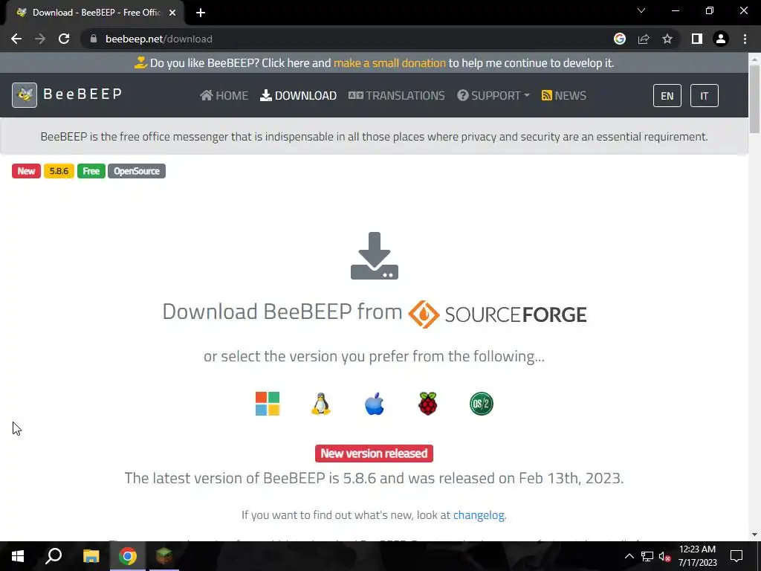Open Minecraft block taskbar icon
Image resolution: width=761 pixels, height=571 pixels.
point(164,556)
